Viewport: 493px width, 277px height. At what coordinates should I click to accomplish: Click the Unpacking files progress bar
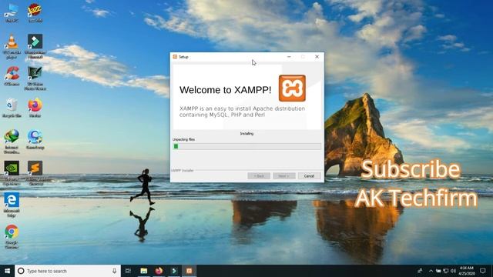coord(246,146)
